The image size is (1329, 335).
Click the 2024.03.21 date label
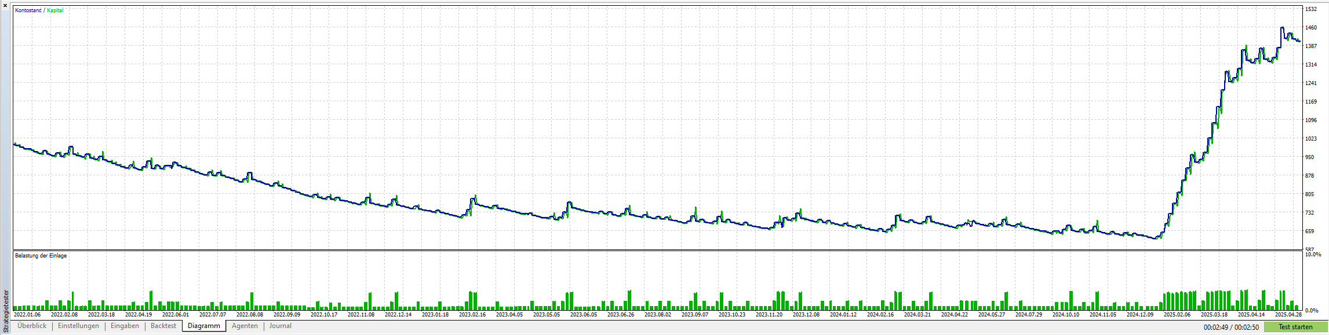click(917, 315)
